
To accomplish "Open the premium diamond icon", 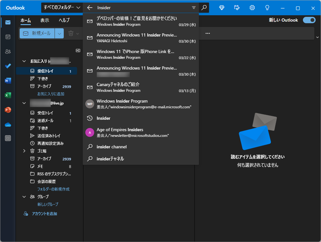I will pos(222,8).
